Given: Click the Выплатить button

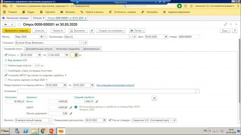Looking at the screenshot, I should pos(78,31).
